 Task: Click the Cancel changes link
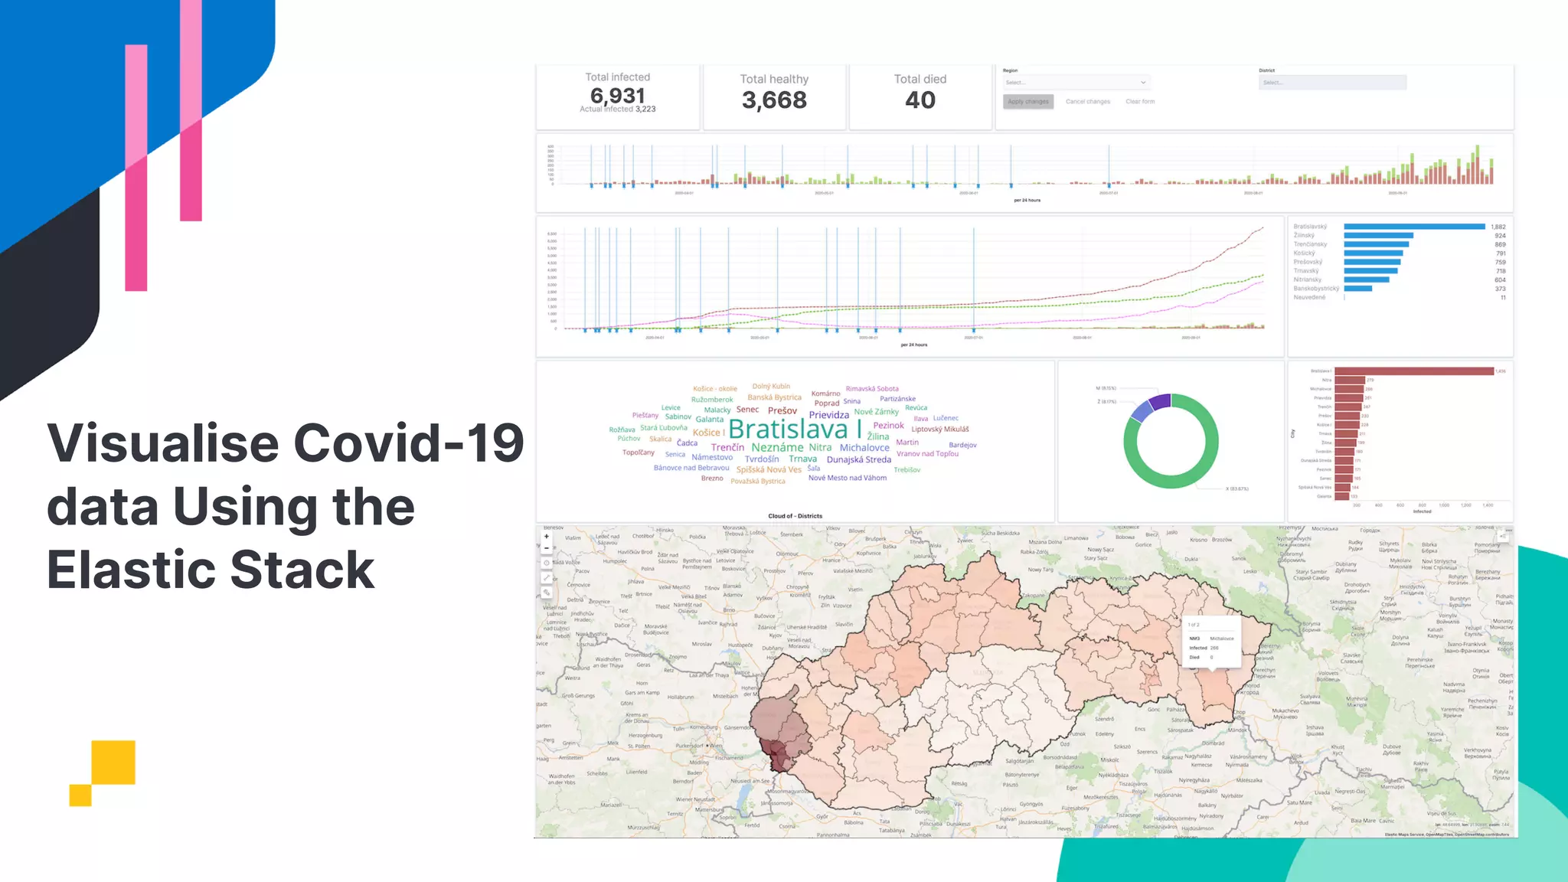pos(1087,102)
